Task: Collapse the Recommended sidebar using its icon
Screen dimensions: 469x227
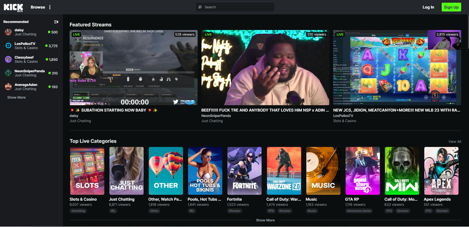Action: pos(56,22)
